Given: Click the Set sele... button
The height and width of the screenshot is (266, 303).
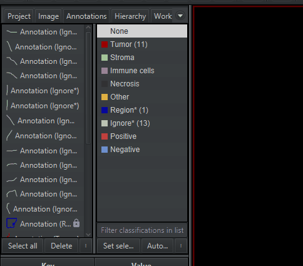Looking at the screenshot, I should (x=118, y=246).
